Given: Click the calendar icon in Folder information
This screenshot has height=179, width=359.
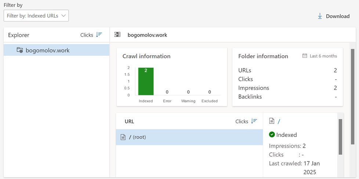Looking at the screenshot, I should (x=305, y=56).
